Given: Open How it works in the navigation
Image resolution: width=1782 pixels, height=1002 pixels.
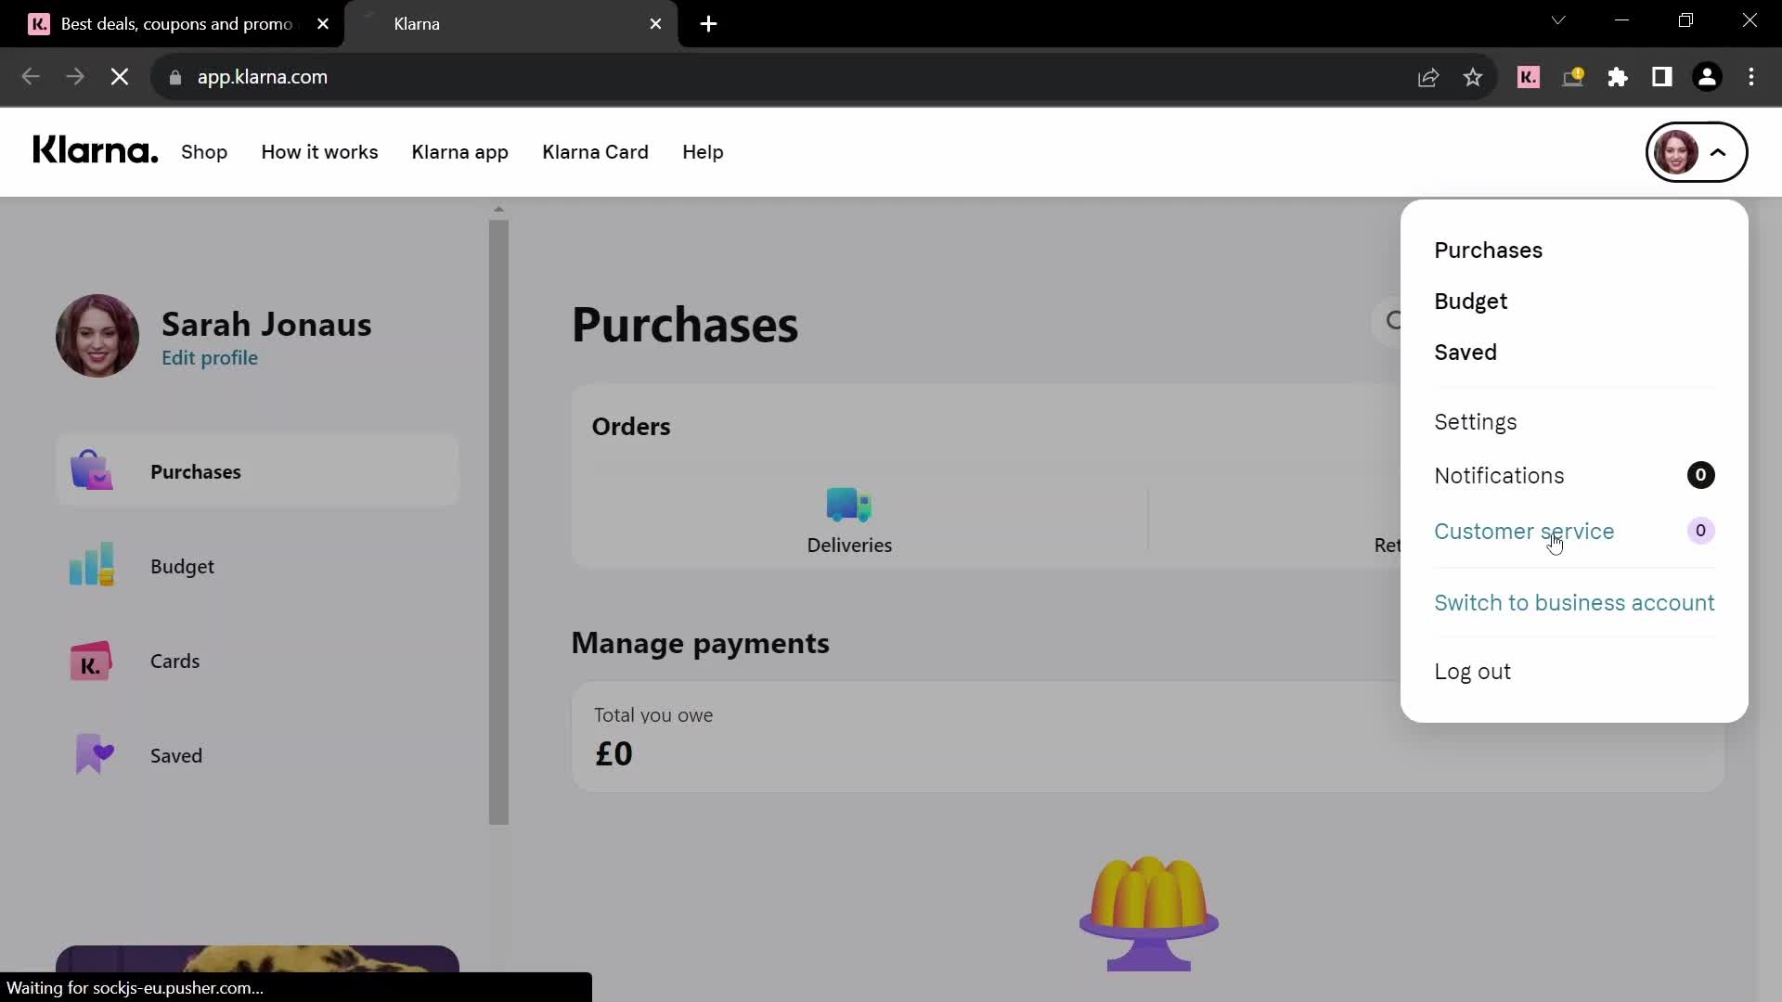Looking at the screenshot, I should (x=319, y=152).
